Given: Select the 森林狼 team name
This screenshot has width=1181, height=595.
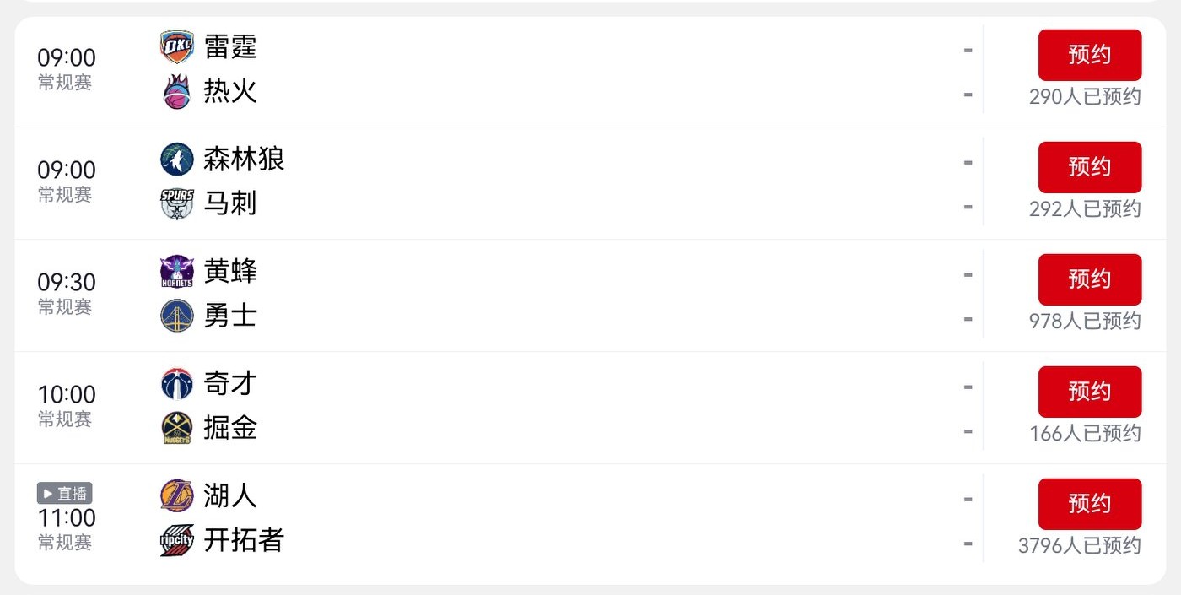Looking at the screenshot, I should point(244,160).
